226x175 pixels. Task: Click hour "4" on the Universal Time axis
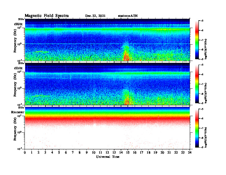[52, 153]
